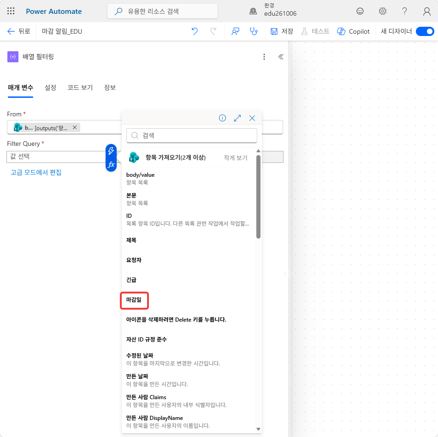This screenshot has width=438, height=437.
Task: Open the info icon in dynamic content popup
Action: pos(222,118)
